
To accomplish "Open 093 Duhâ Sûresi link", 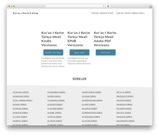I will pos(124,117).
